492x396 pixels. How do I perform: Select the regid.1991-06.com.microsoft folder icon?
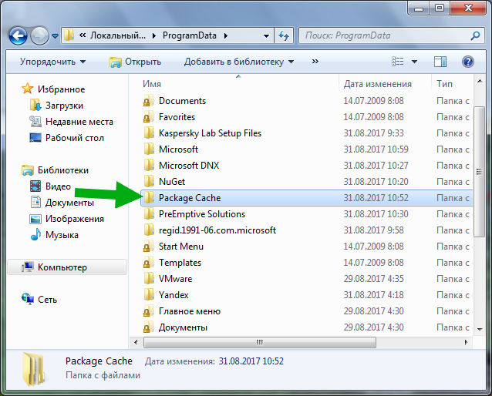[149, 230]
